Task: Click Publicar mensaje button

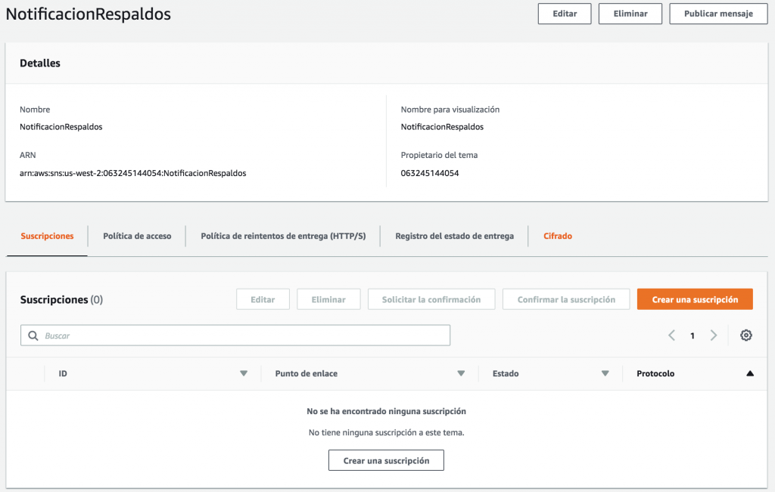Action: coord(717,14)
